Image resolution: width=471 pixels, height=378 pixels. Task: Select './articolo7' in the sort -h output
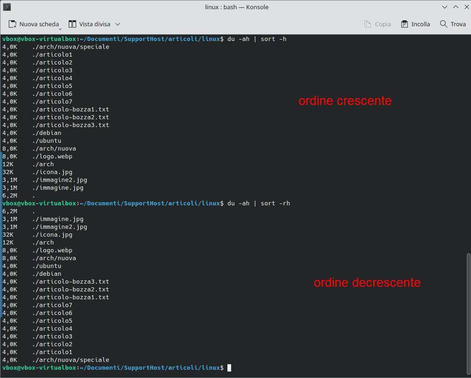click(x=52, y=102)
